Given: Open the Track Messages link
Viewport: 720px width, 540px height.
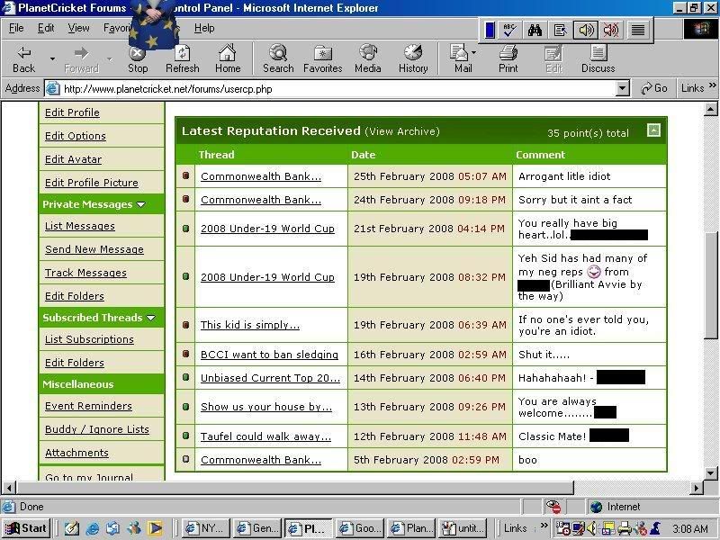Looking at the screenshot, I should click(x=85, y=273).
